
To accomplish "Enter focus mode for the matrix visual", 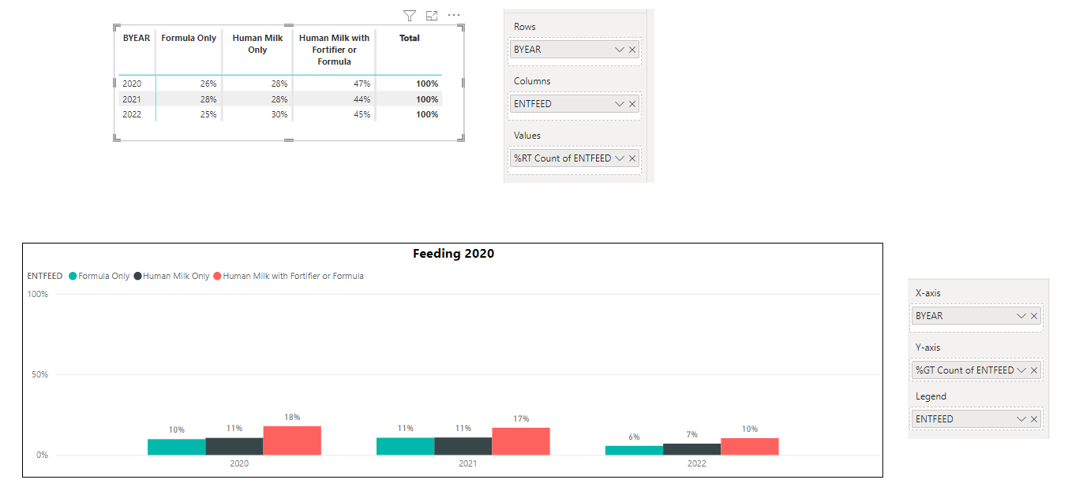I will [x=432, y=15].
